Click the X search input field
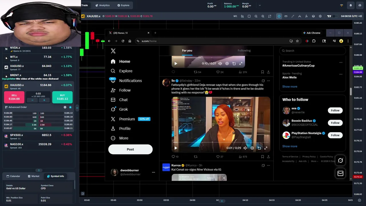 point(313,51)
